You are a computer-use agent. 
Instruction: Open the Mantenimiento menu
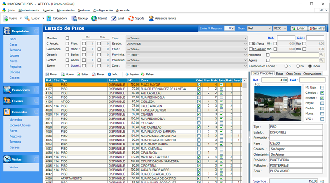click(29, 11)
